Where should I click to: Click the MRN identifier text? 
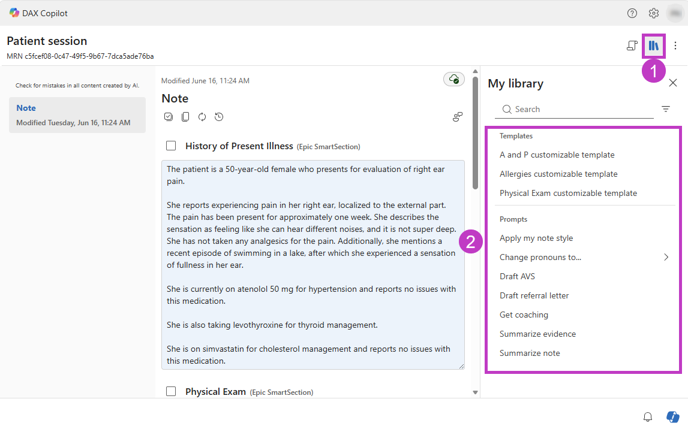[x=80, y=56]
